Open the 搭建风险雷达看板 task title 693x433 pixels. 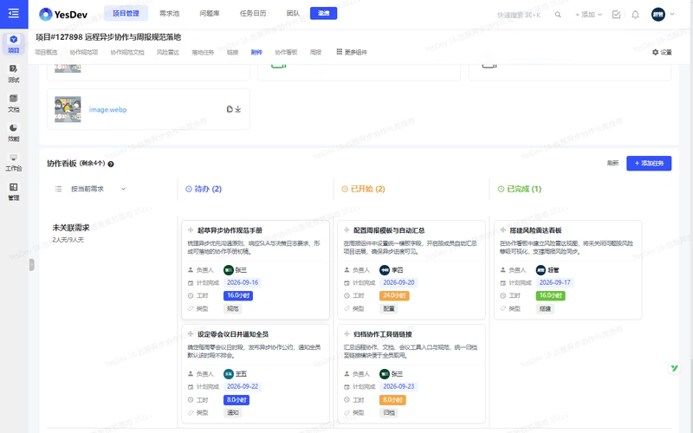point(535,230)
